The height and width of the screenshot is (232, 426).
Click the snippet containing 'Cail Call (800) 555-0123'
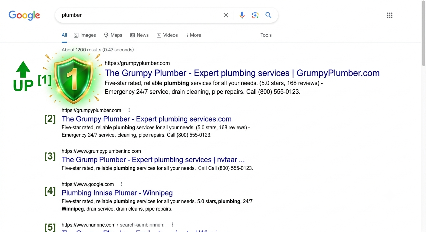[157, 168]
